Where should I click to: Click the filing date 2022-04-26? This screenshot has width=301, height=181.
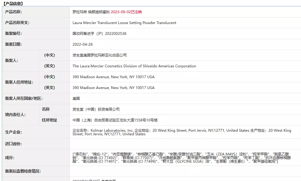83,44
